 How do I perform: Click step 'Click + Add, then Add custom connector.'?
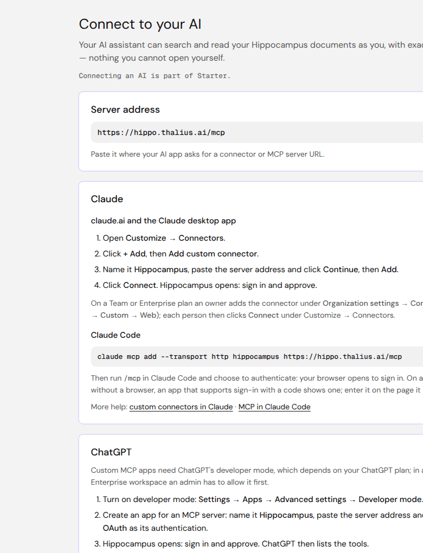181,254
